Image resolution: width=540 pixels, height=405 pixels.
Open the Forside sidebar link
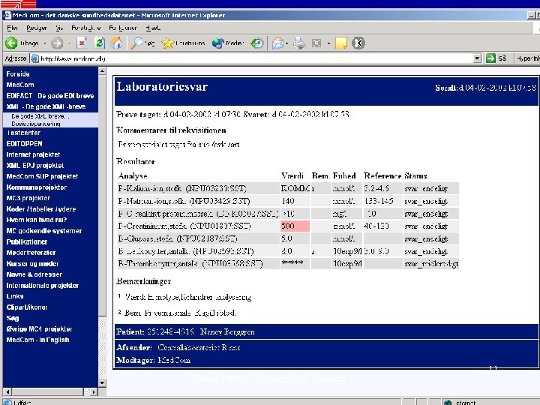pyautogui.click(x=18, y=74)
